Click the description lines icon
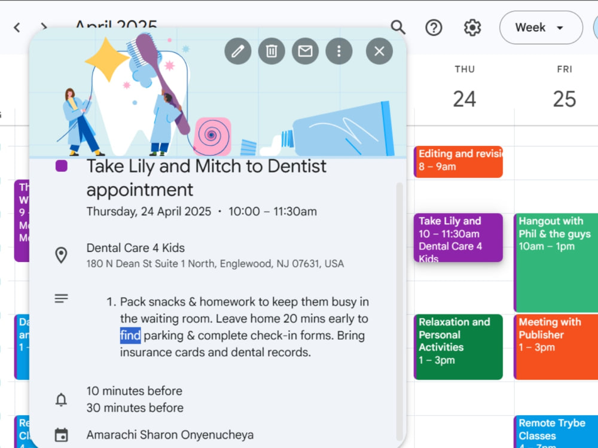This screenshot has width=598, height=448. point(61,298)
